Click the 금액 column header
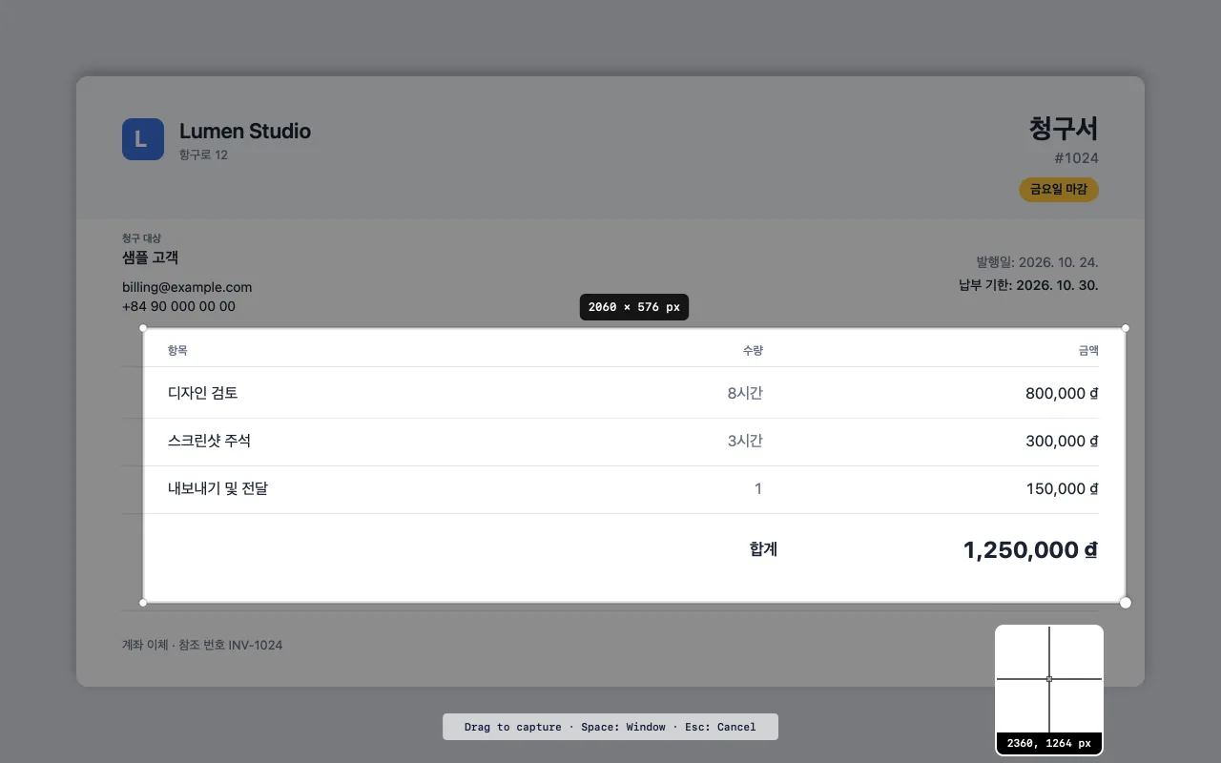The width and height of the screenshot is (1221, 763). click(x=1088, y=351)
